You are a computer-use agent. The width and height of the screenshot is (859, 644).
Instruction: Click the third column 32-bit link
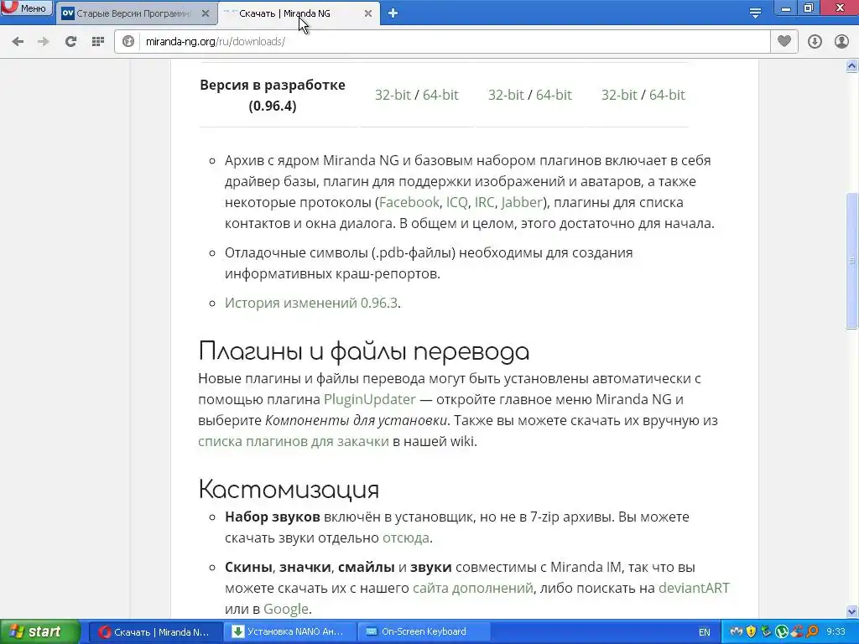(x=619, y=95)
